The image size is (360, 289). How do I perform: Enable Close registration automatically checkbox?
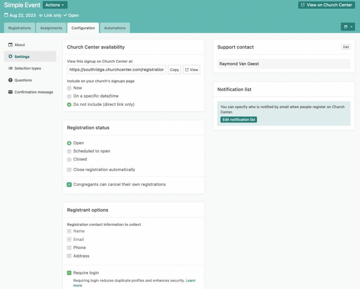click(x=69, y=170)
